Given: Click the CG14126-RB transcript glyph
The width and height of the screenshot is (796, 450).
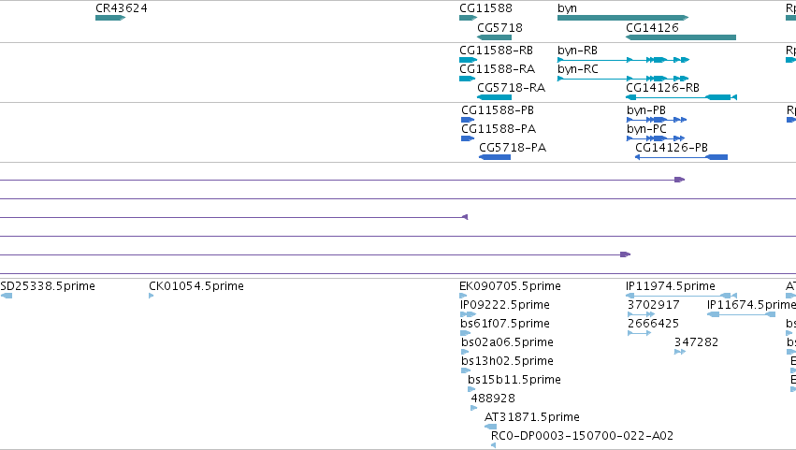Looking at the screenshot, I should [681, 97].
